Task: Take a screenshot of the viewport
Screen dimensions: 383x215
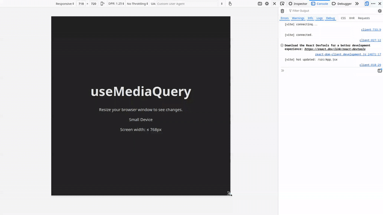Action: coord(260,4)
